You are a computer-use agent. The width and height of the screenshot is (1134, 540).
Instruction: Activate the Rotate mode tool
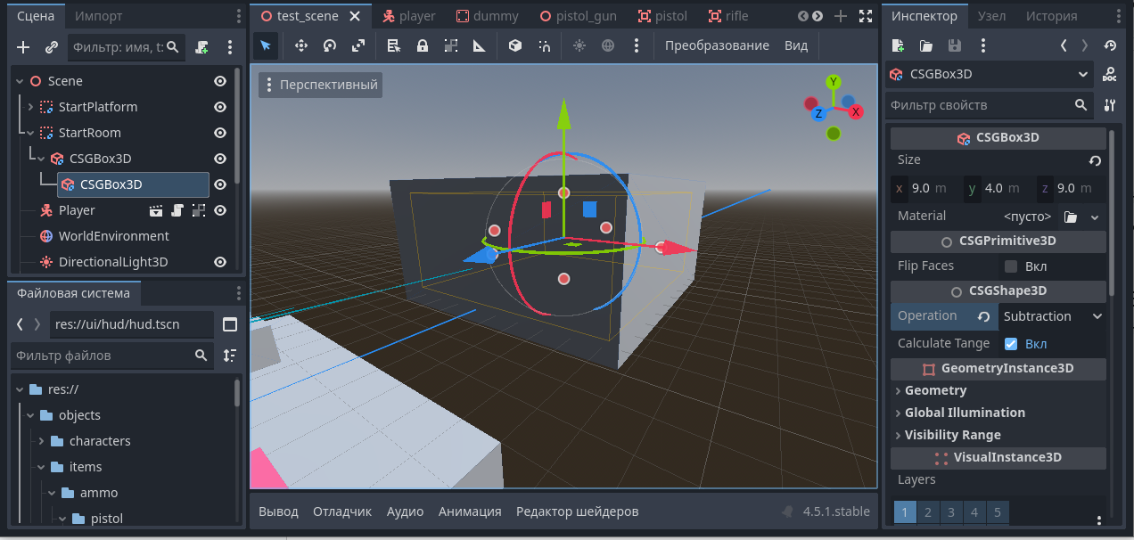pos(330,45)
